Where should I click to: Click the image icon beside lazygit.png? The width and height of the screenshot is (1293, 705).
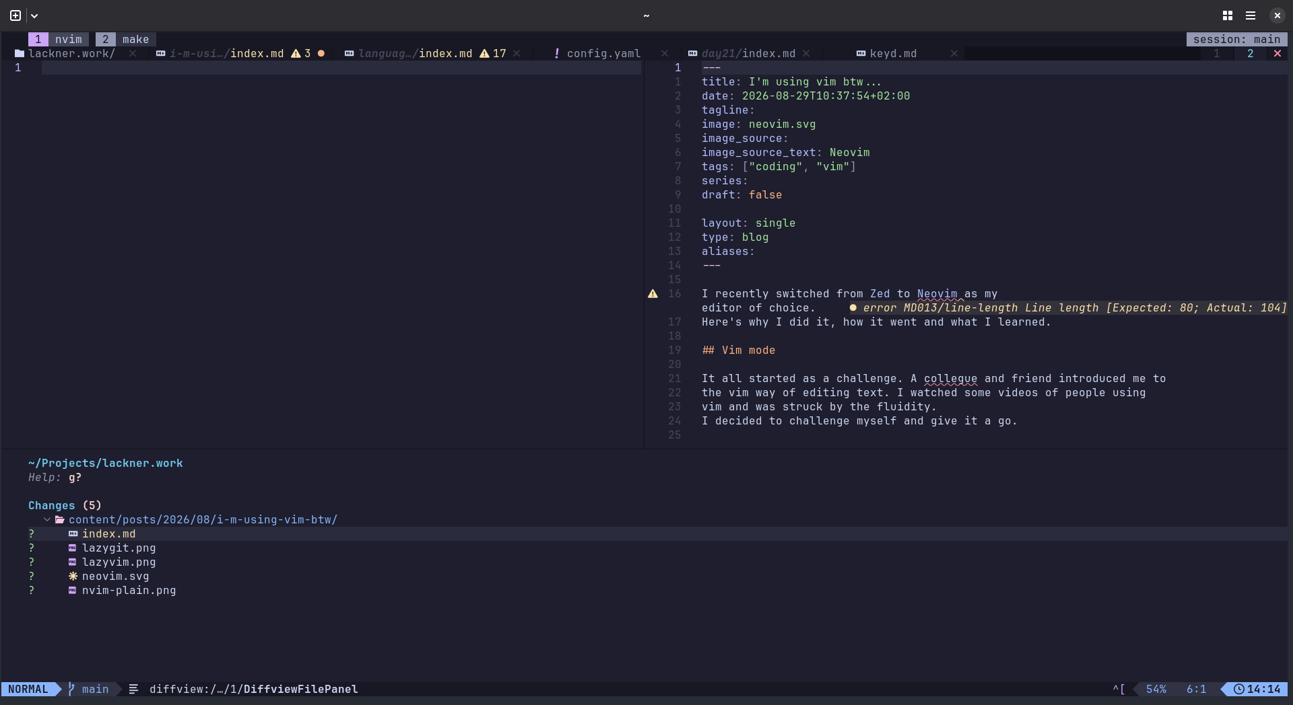[73, 548]
